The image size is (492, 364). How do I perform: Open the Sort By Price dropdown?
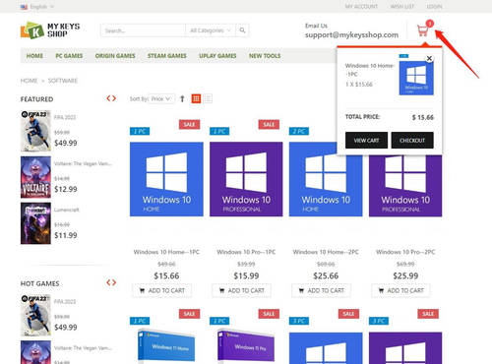pos(161,98)
